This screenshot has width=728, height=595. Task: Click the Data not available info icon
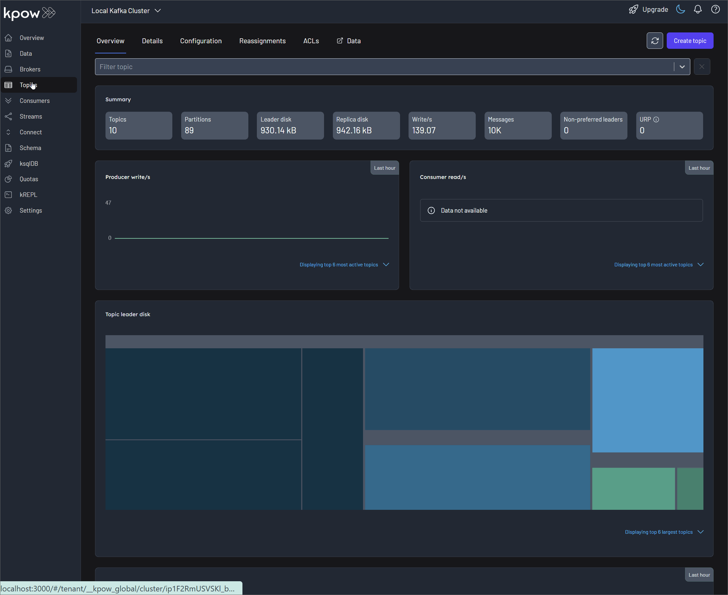click(x=431, y=211)
